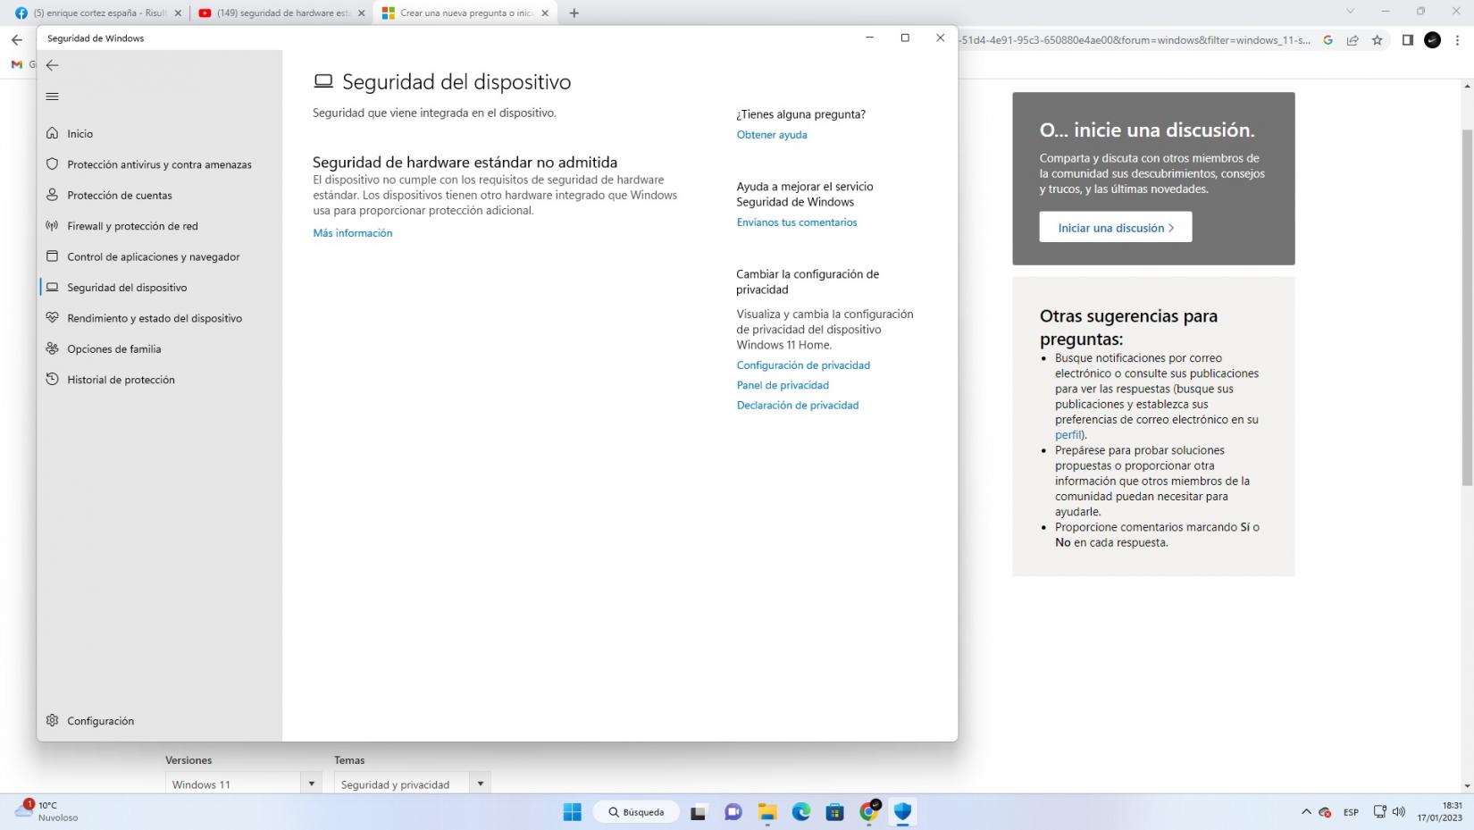
Task: Click the Iniciar una discusión button
Action: [x=1116, y=227]
